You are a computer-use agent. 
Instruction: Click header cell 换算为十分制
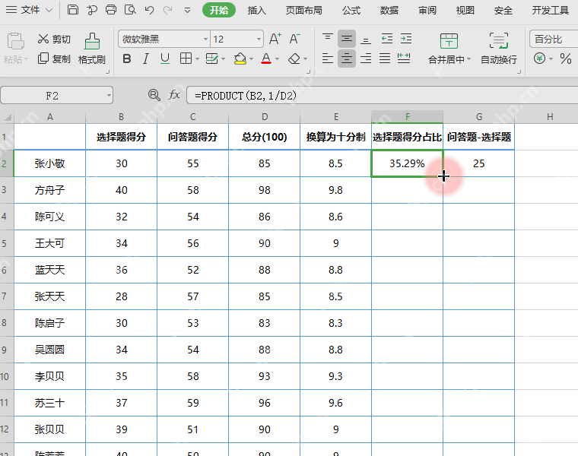(336, 137)
